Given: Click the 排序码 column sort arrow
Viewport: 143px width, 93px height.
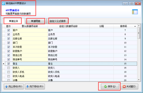Looking at the screenshot, I should [x=135, y=26].
